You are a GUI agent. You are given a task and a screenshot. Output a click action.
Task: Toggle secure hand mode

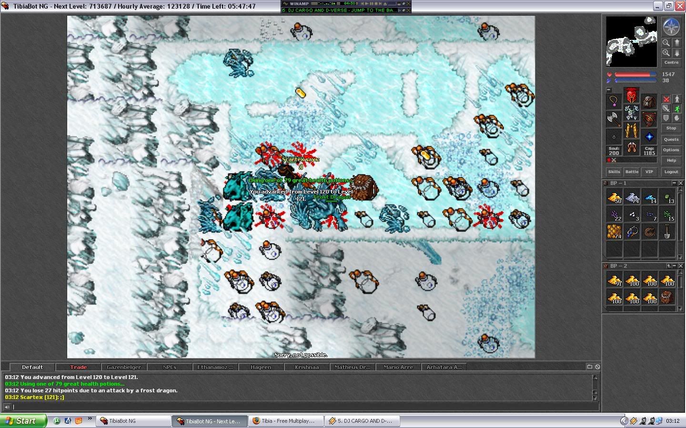tap(676, 118)
